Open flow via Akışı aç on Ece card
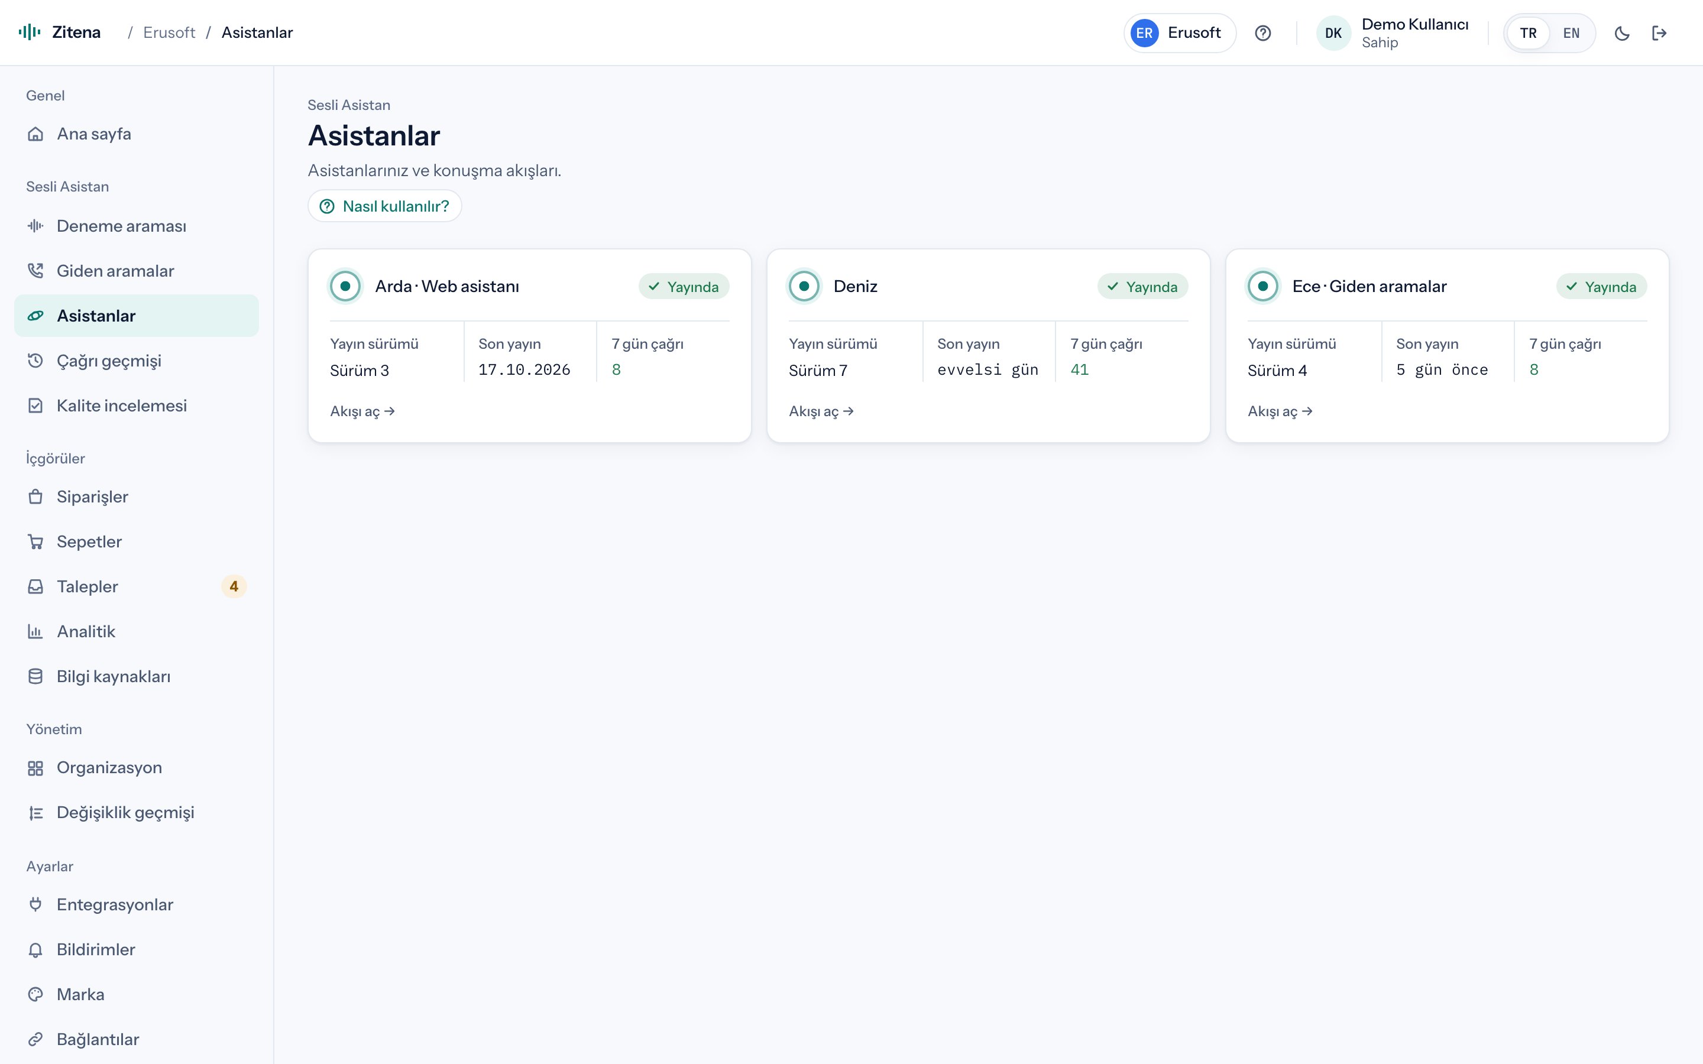Image resolution: width=1703 pixels, height=1064 pixels. [1280, 411]
